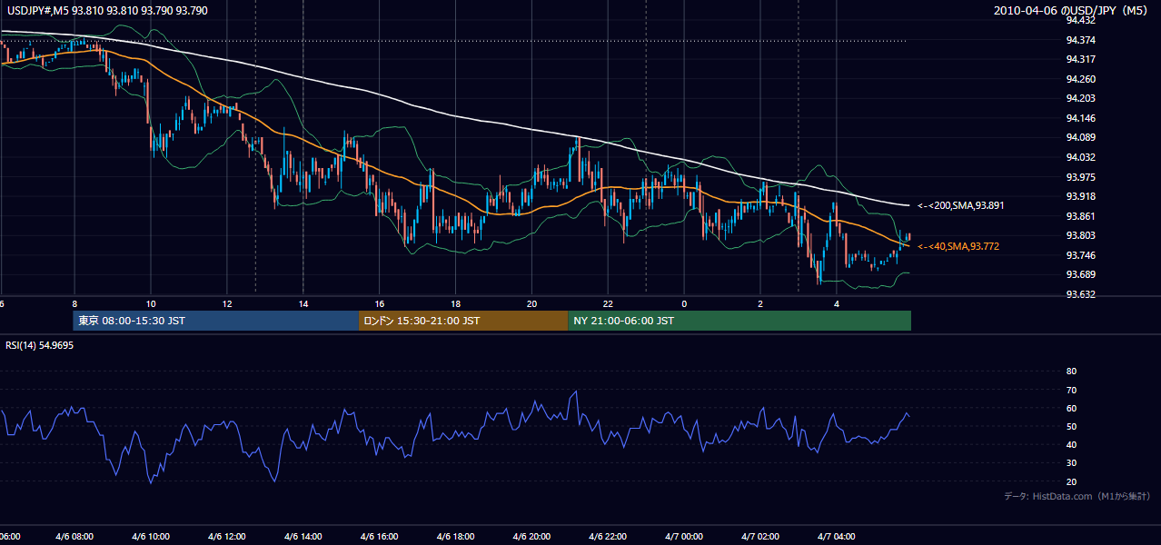The width and height of the screenshot is (1161, 545).
Task: Click hour label 2 under the price chart
Action: coord(760,303)
